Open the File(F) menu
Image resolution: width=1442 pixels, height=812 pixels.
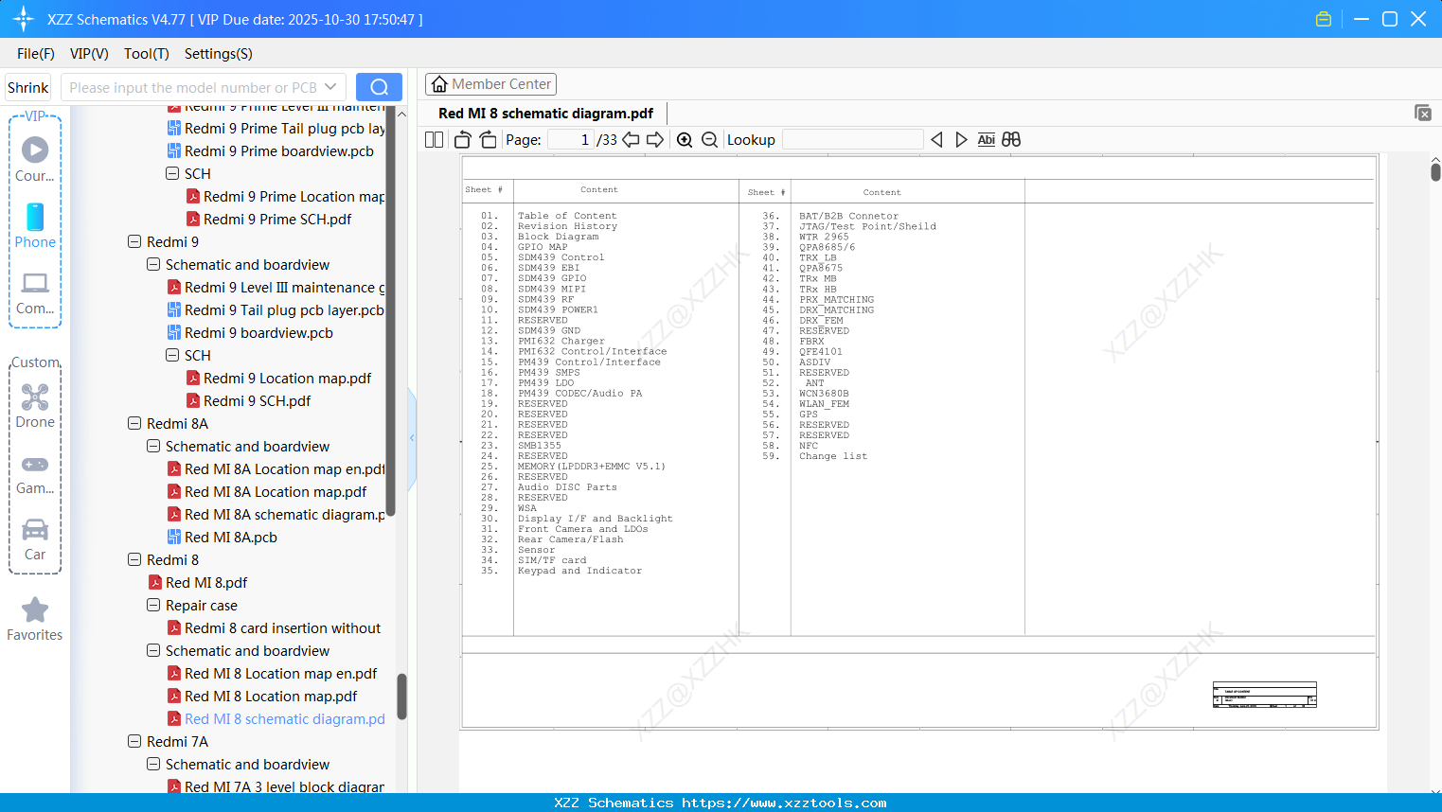[x=36, y=54]
